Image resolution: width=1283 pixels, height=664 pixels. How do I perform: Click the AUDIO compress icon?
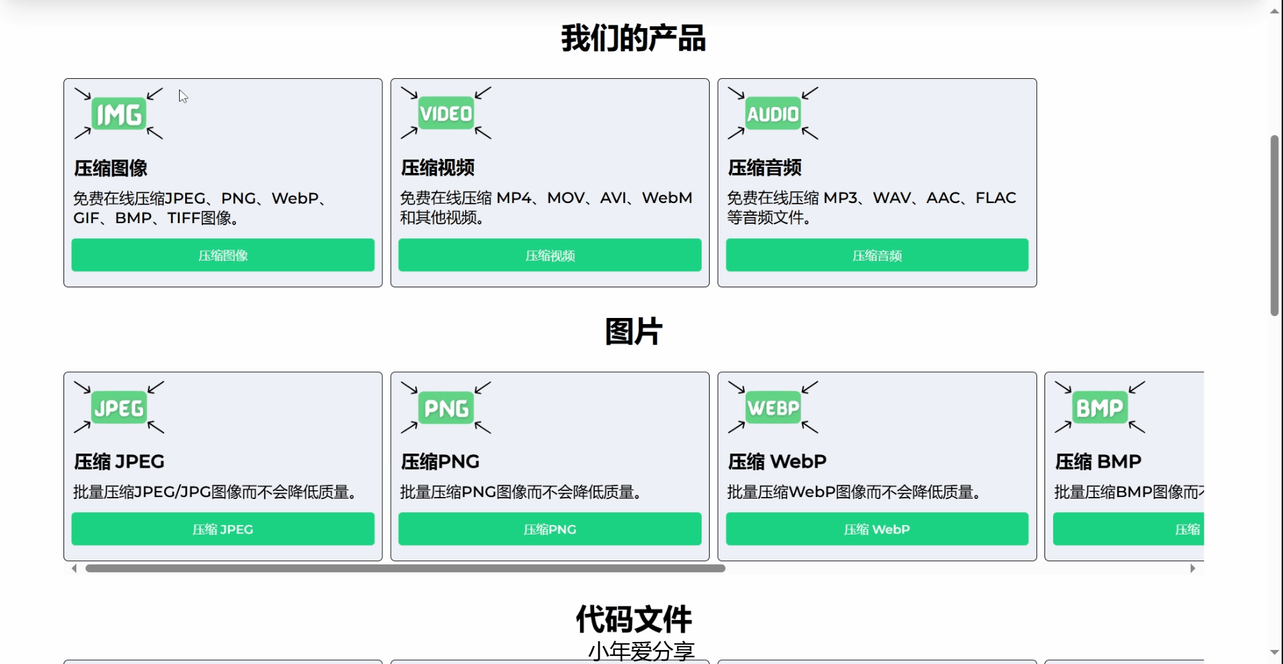tap(773, 114)
